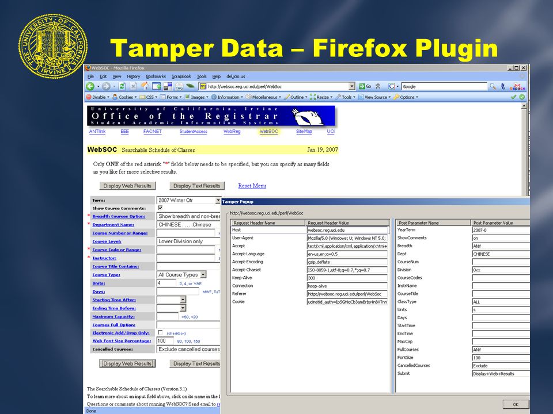Toggle the Electronic Add/Drop Only checkbox

161,333
